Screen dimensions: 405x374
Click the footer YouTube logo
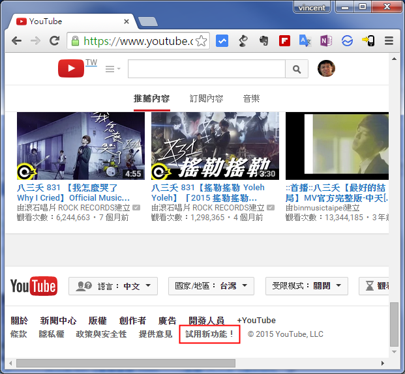34,286
